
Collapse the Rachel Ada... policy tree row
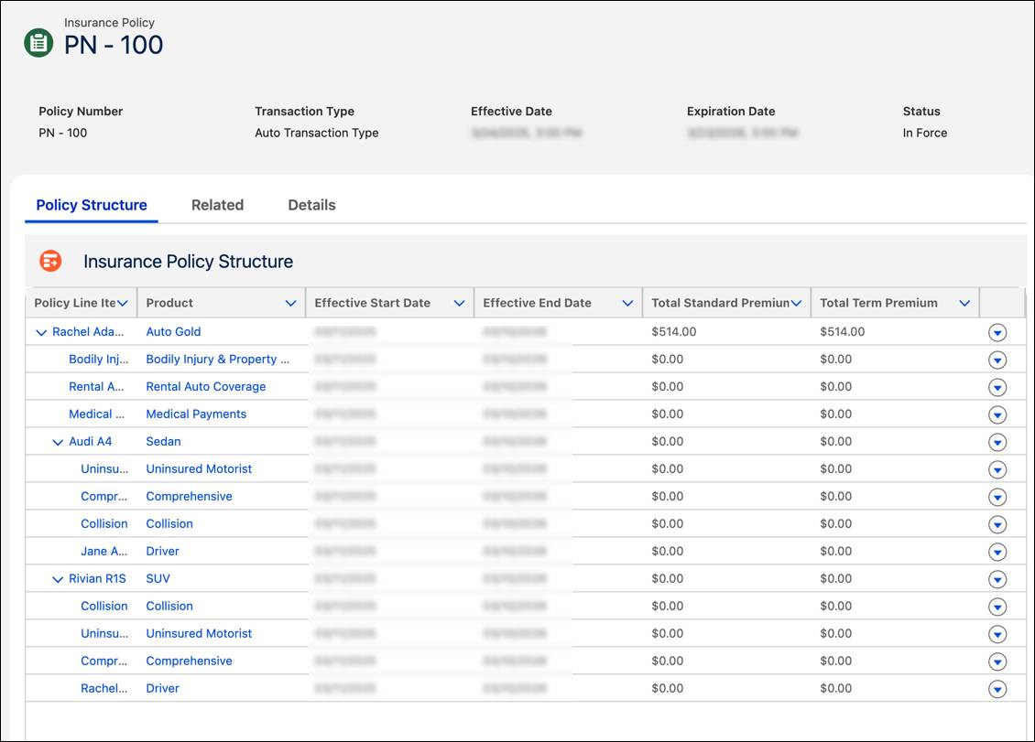tap(41, 332)
